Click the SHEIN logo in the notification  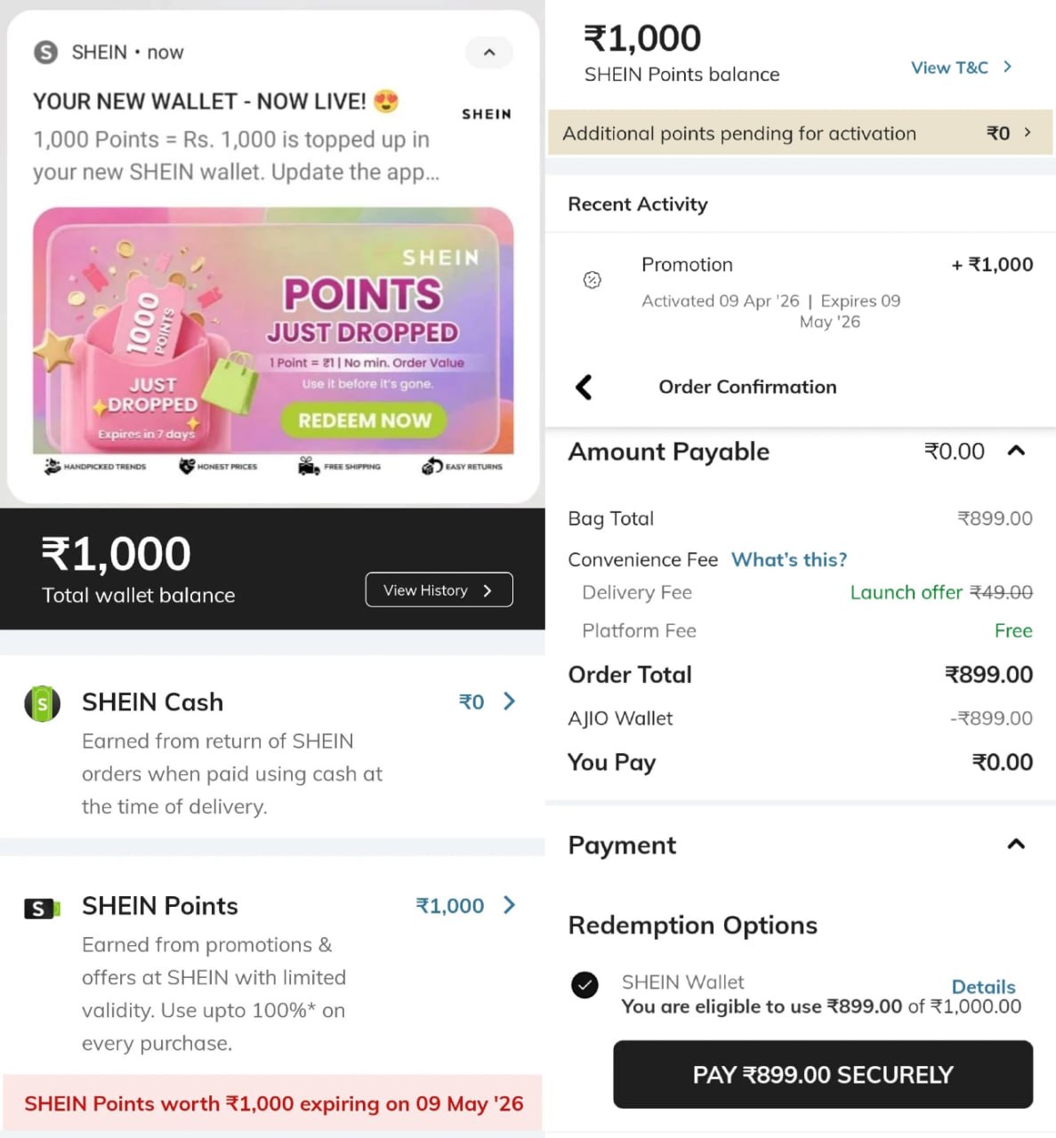[486, 114]
